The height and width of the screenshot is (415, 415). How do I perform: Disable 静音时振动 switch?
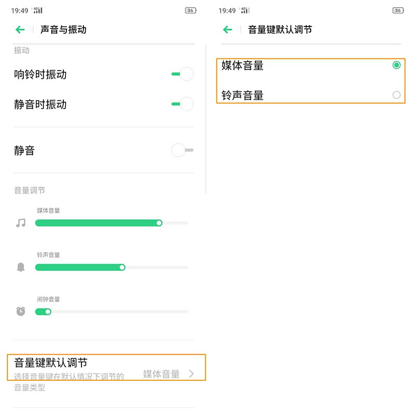[182, 104]
